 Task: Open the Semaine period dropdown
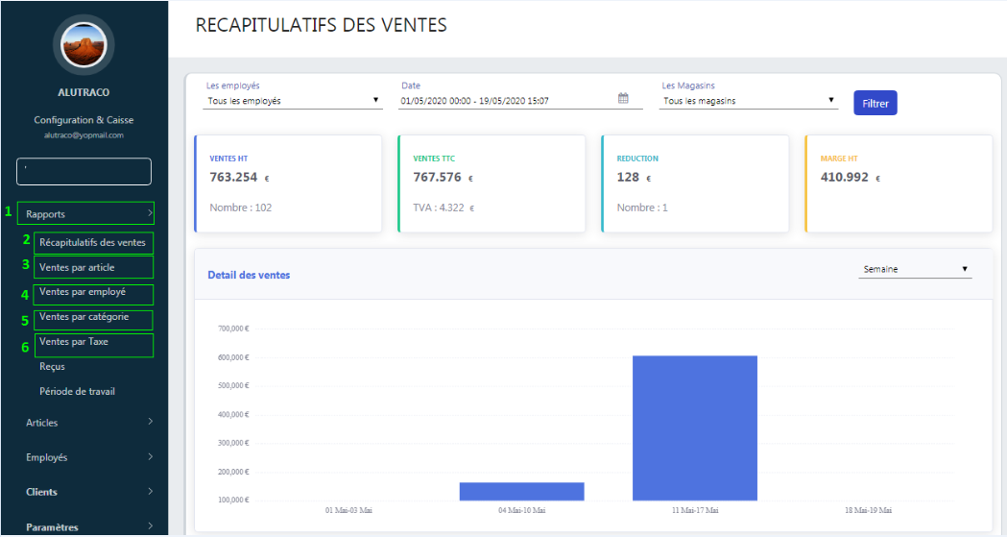(x=915, y=270)
